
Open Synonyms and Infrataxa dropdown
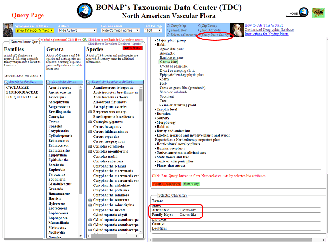[x=34, y=31]
